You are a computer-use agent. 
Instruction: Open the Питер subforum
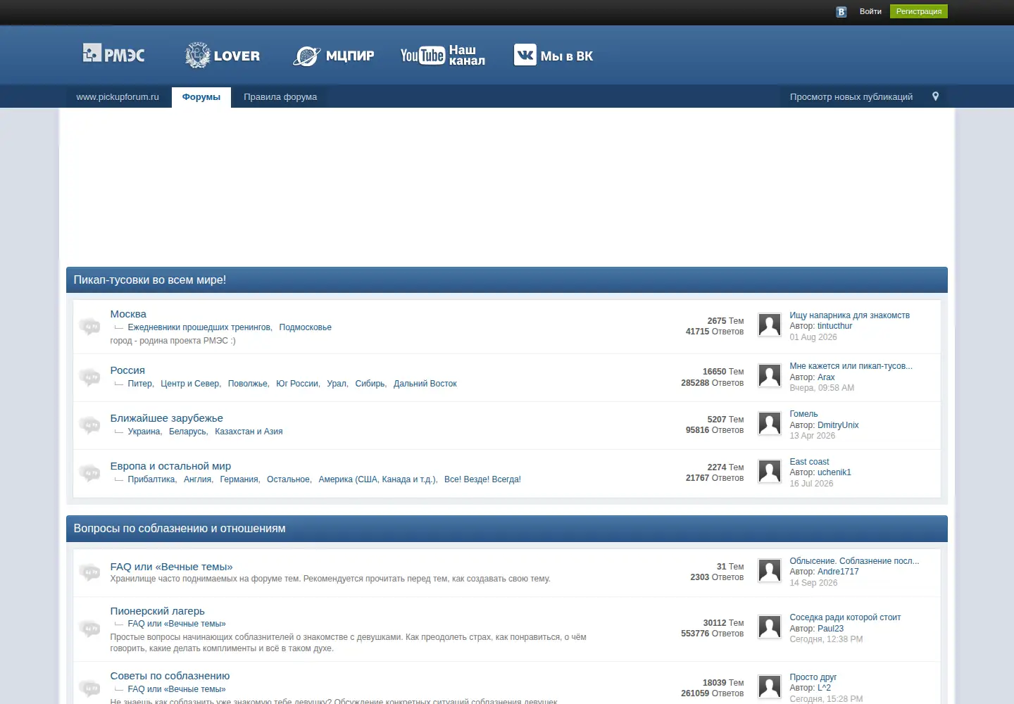pyautogui.click(x=139, y=384)
